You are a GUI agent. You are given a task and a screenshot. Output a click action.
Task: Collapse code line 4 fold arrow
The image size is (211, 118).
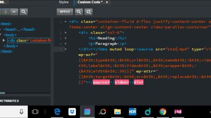pos(66,44)
